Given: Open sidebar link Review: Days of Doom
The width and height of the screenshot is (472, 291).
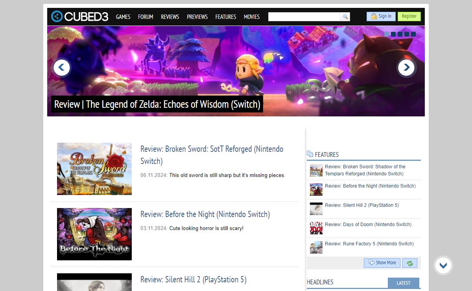Looking at the screenshot, I should point(368,225).
